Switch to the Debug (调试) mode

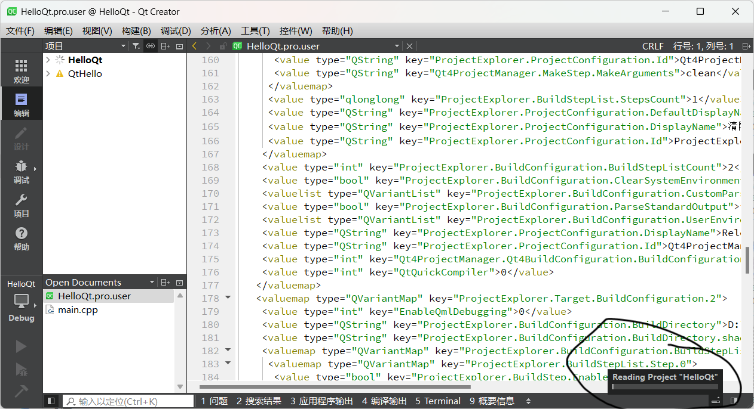click(x=22, y=172)
